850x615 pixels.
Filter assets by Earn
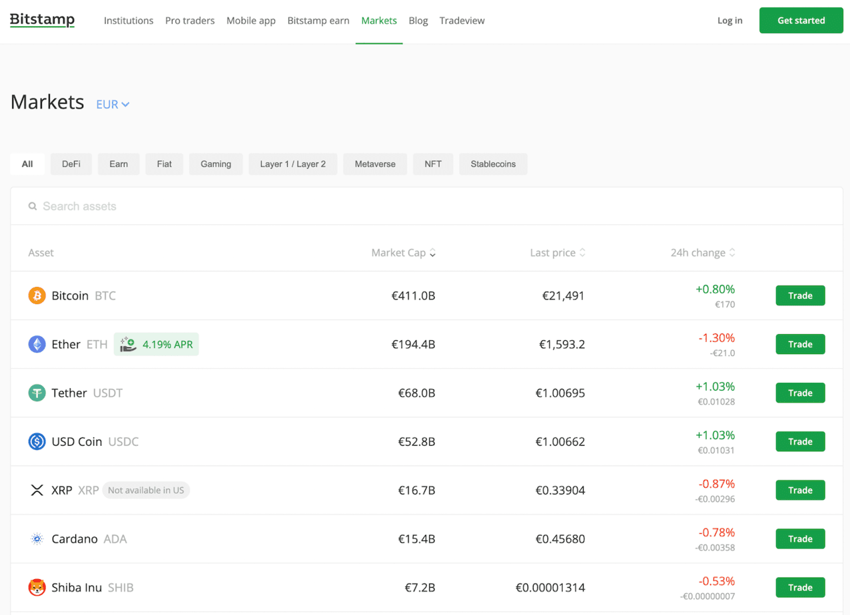(x=119, y=164)
